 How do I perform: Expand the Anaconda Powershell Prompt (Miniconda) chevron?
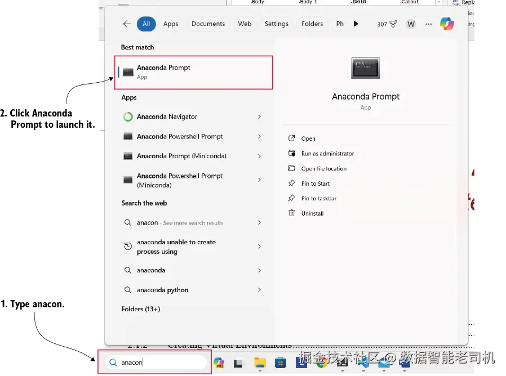click(x=259, y=180)
